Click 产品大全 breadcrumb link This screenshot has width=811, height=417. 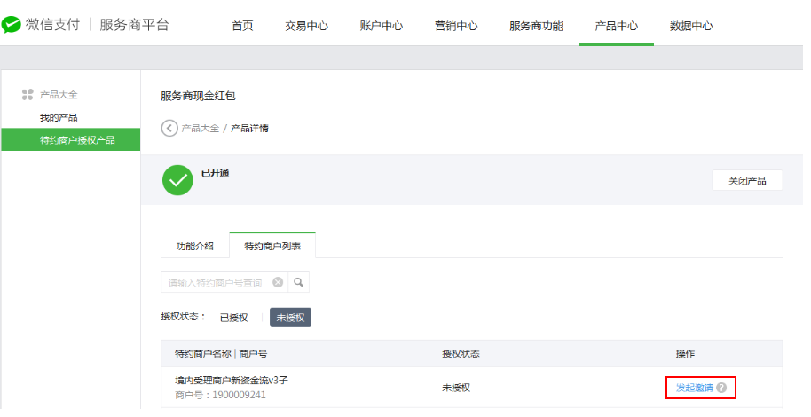(x=200, y=128)
